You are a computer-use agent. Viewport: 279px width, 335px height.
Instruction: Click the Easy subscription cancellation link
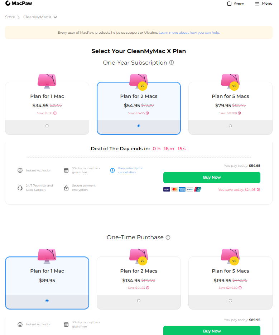pos(131,170)
